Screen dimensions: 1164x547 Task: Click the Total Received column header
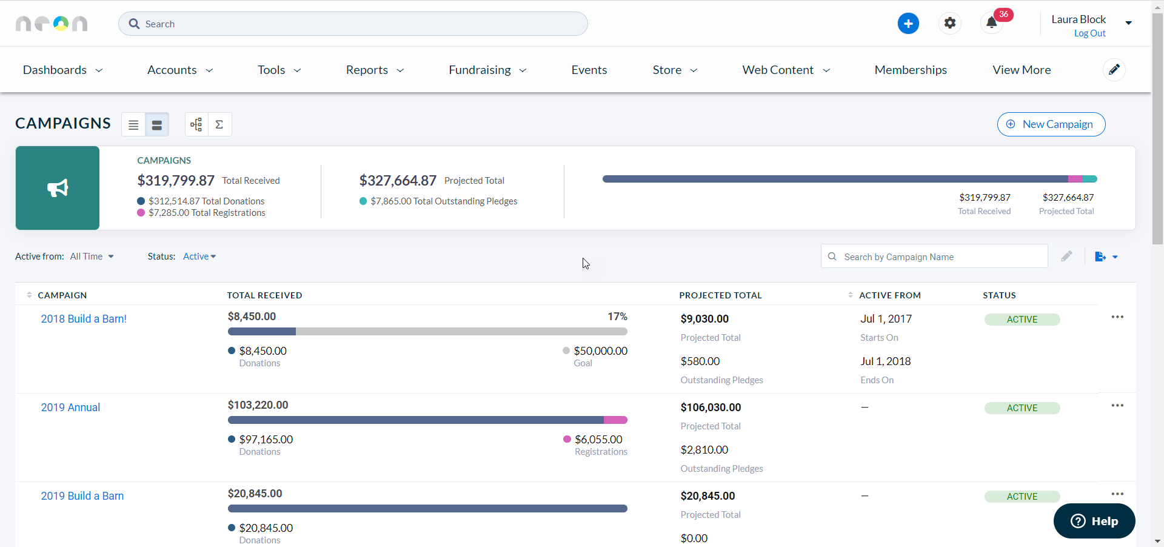click(x=264, y=295)
